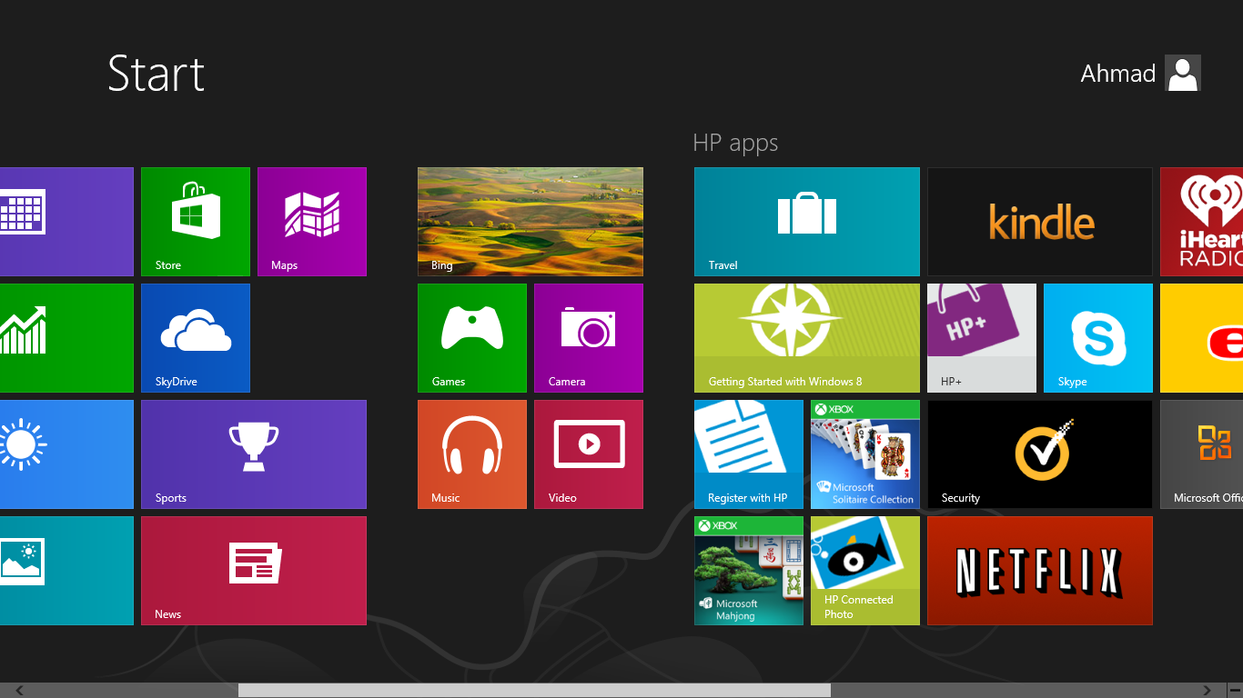Viewport: 1243px width, 698px height.
Task: Open the Ahmad user account menu
Action: [1139, 73]
